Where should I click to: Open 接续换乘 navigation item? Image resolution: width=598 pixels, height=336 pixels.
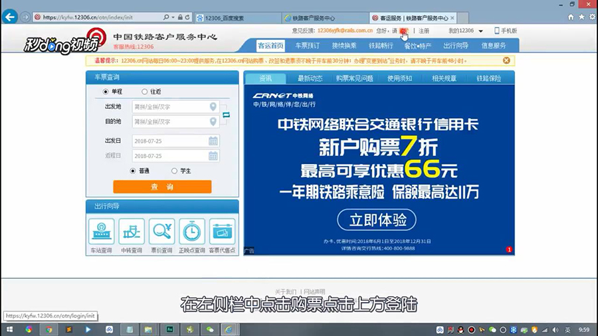coord(344,46)
